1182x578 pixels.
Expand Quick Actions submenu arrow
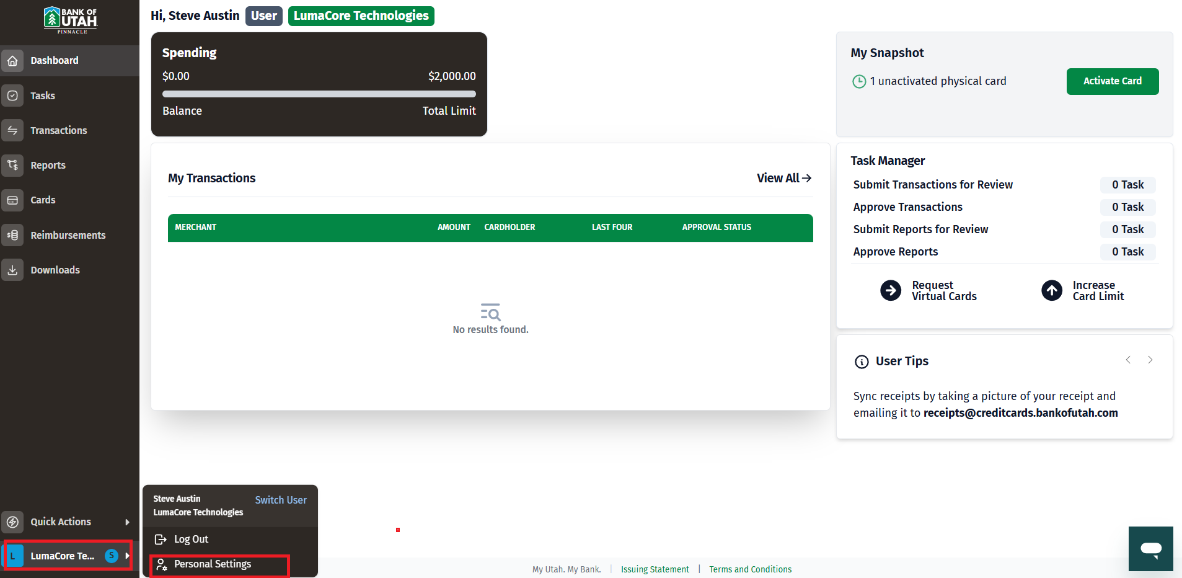pyautogui.click(x=128, y=522)
